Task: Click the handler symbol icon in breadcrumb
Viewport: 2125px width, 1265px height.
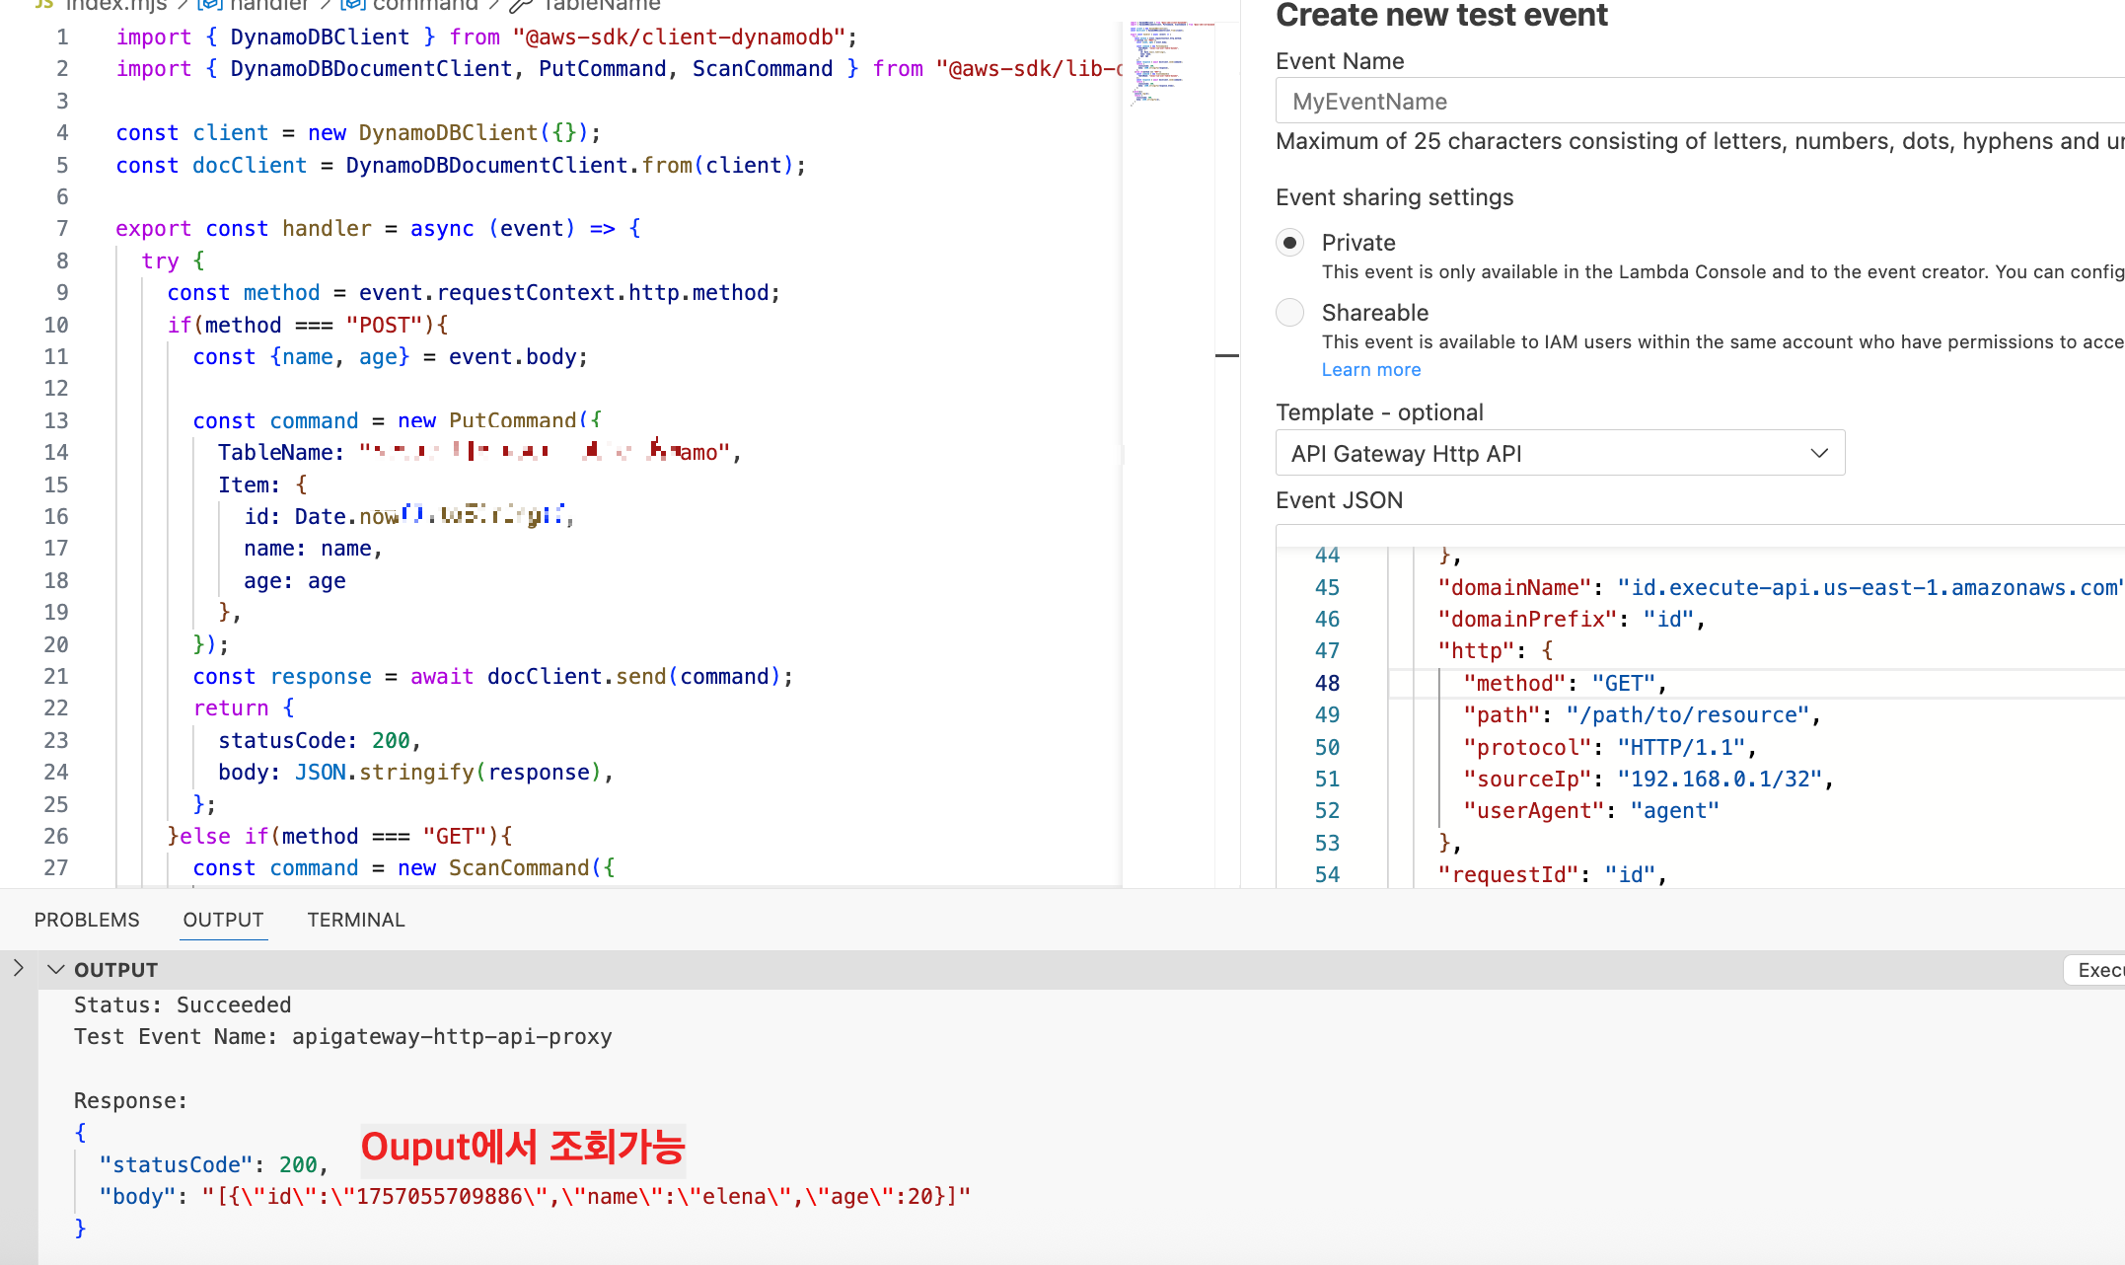Action: 210,5
